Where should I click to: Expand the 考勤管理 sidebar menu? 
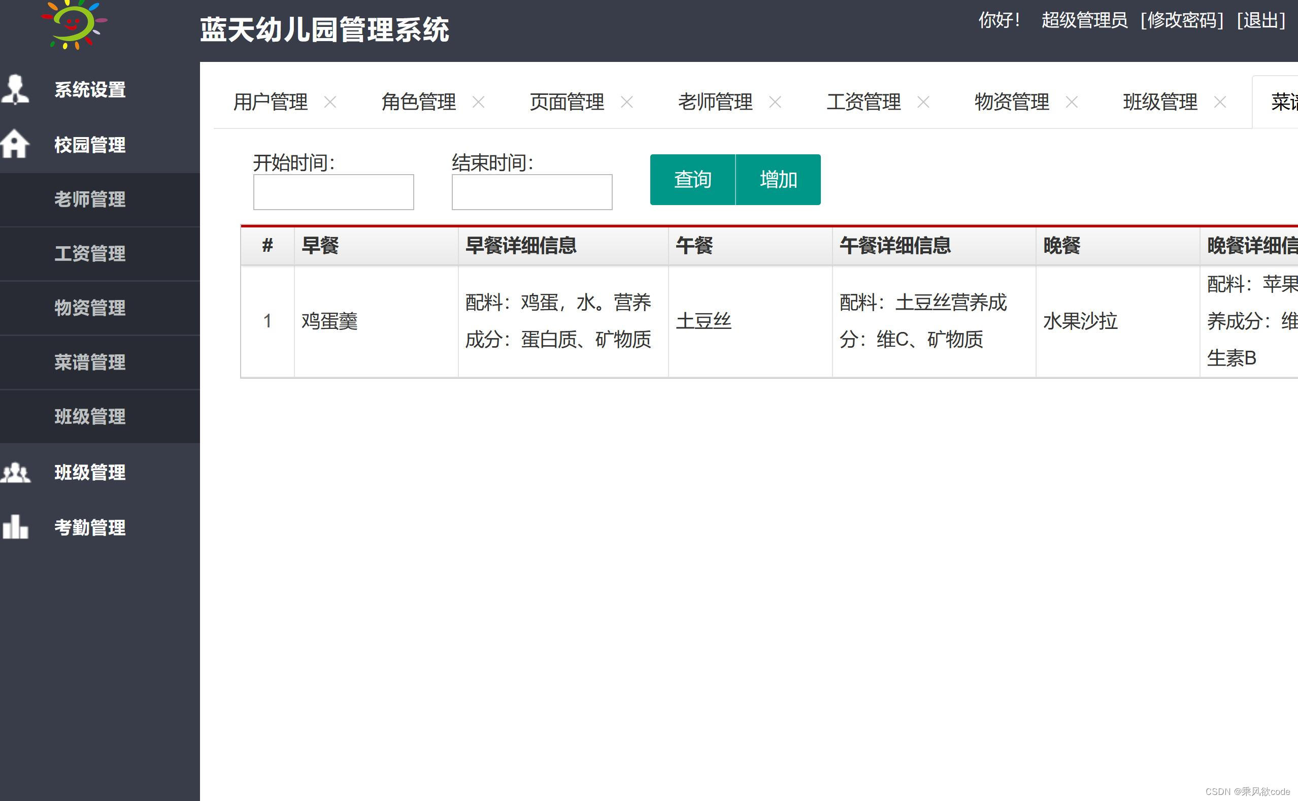point(90,527)
